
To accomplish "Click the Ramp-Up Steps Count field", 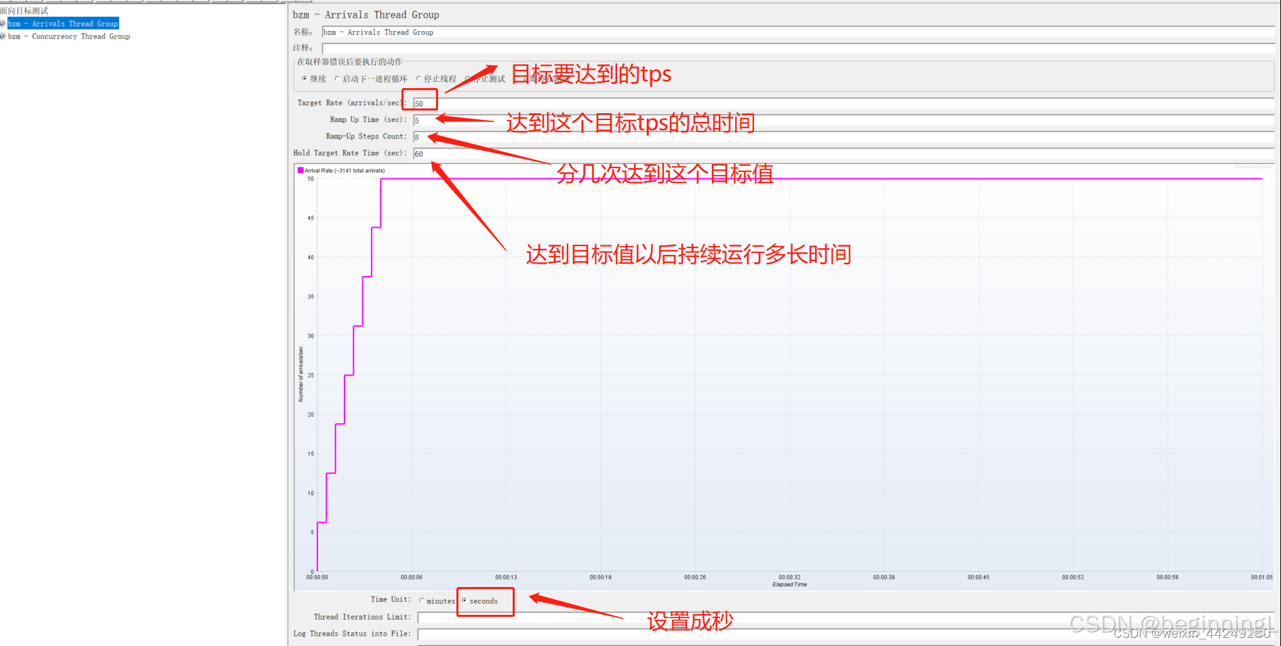I will pyautogui.click(x=843, y=137).
